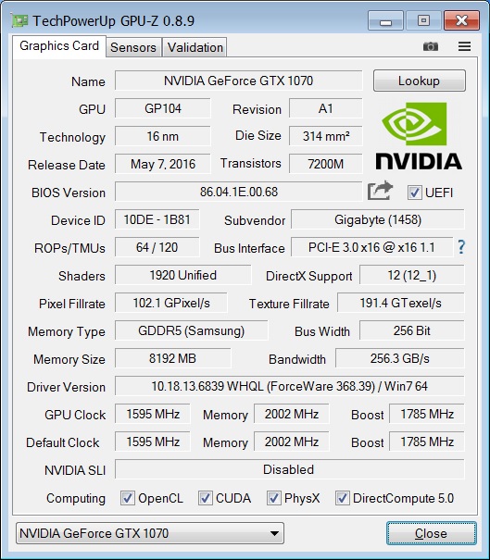Image resolution: width=490 pixels, height=560 pixels.
Task: Click the BIOS Version field
Action: pyautogui.click(x=238, y=192)
